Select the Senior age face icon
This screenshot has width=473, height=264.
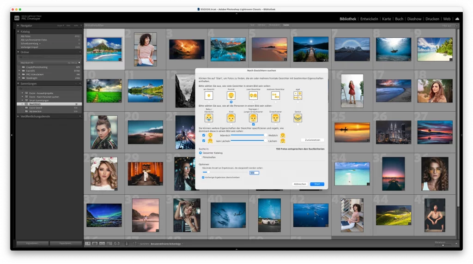point(298,118)
